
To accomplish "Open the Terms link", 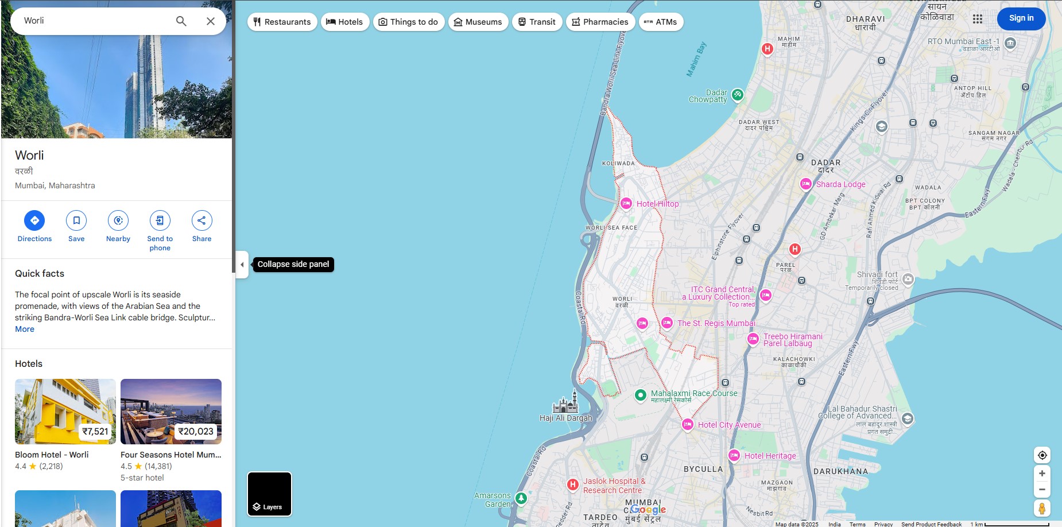I will point(857,524).
